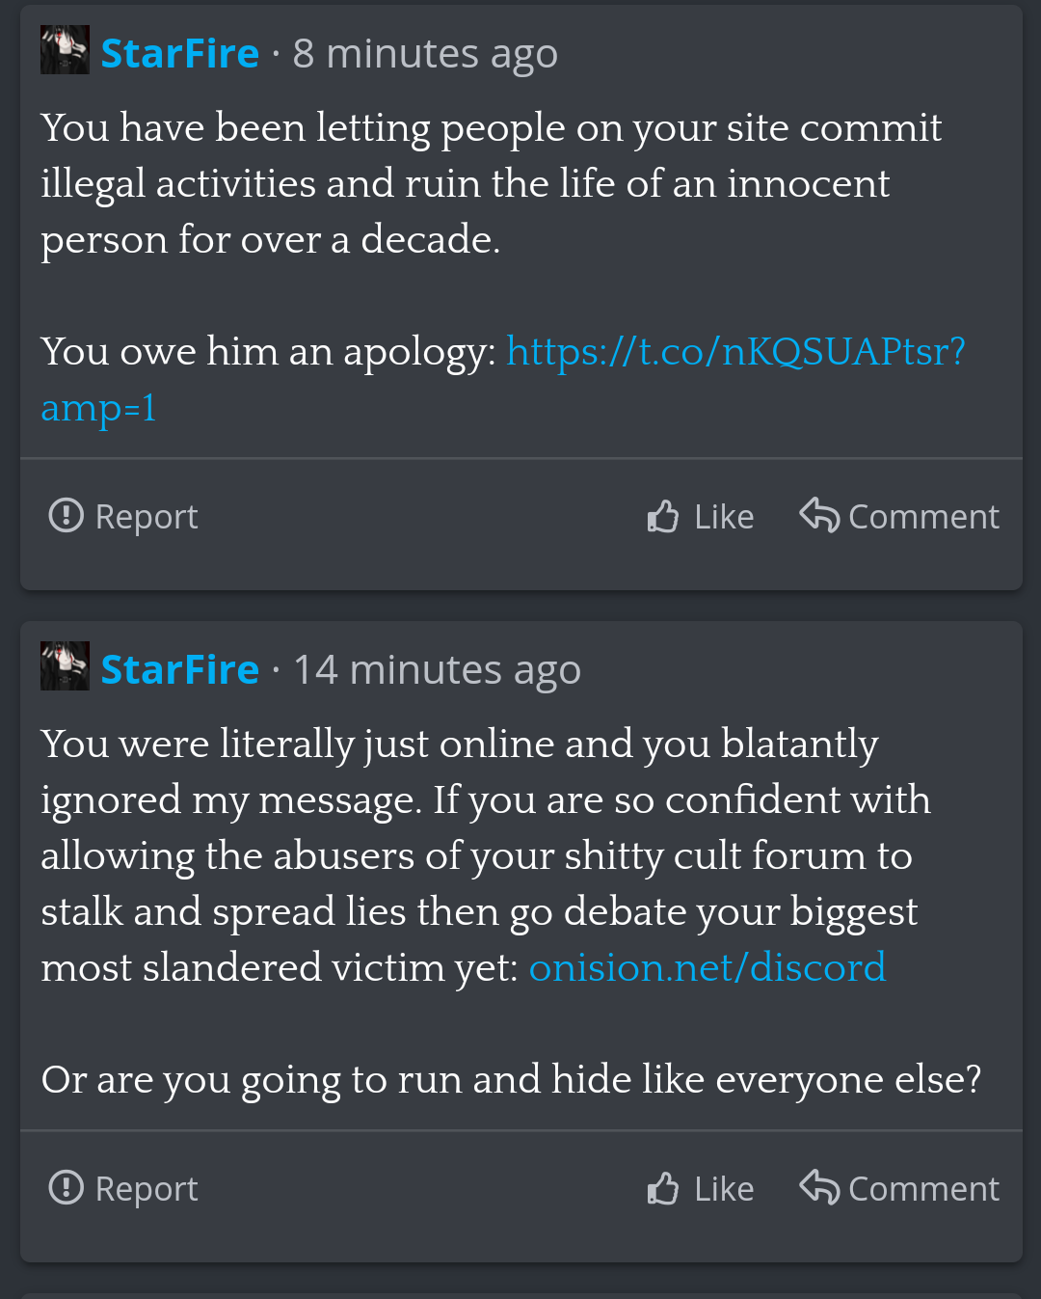This screenshot has width=1041, height=1299.
Task: Click the report icon on the second post
Action: point(66,1187)
